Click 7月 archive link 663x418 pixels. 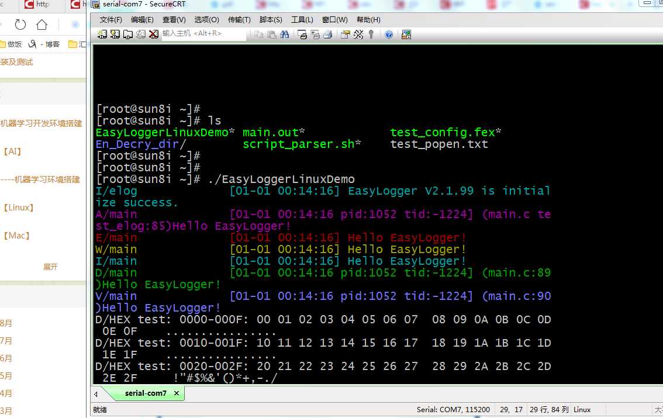[6, 341]
